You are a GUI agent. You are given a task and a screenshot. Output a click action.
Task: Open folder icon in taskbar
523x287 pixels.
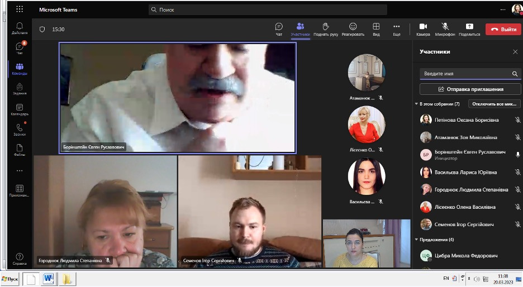(67, 279)
